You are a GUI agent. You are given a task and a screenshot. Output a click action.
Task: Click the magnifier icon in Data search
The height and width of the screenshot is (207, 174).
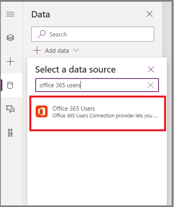42,34
